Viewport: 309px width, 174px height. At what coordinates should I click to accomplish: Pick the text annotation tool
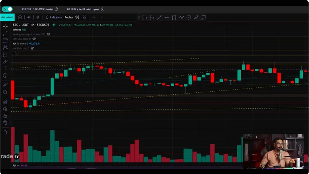[x=5, y=68]
